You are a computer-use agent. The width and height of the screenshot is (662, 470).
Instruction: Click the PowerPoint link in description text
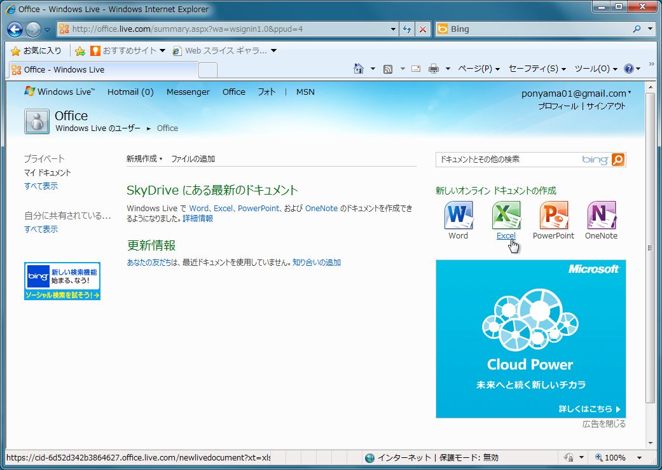click(258, 208)
